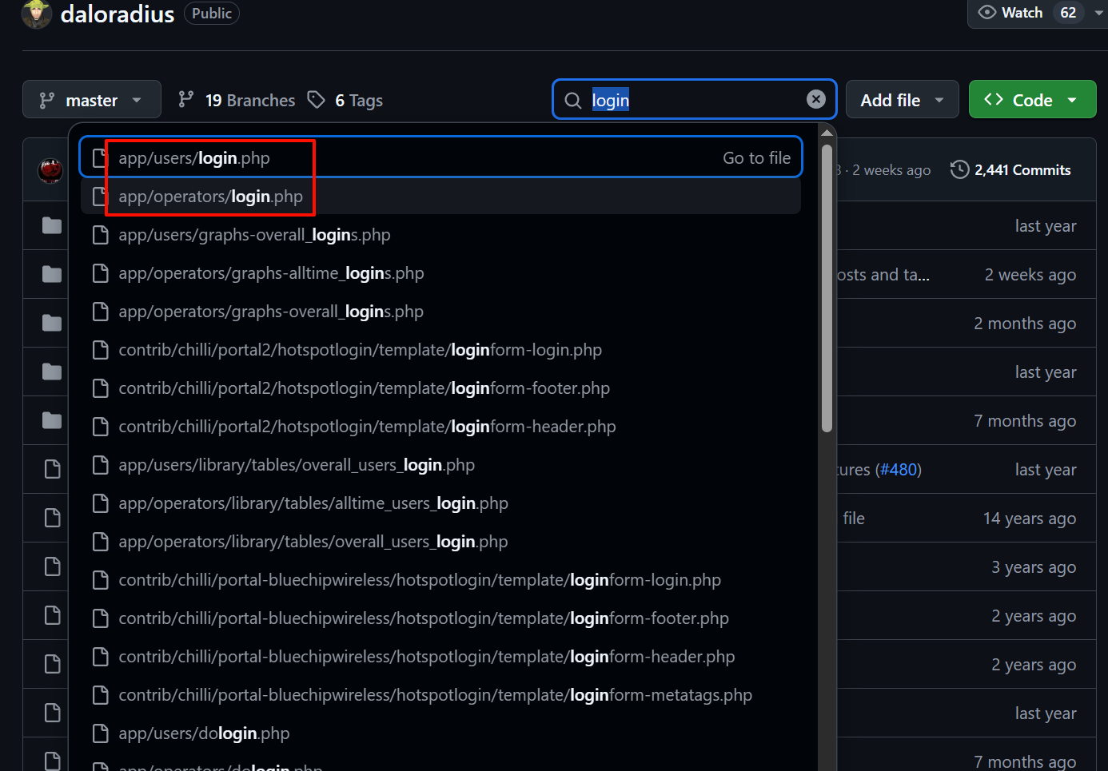
Task: Open app/users/graphs-overall_logins.php result
Action: click(254, 235)
